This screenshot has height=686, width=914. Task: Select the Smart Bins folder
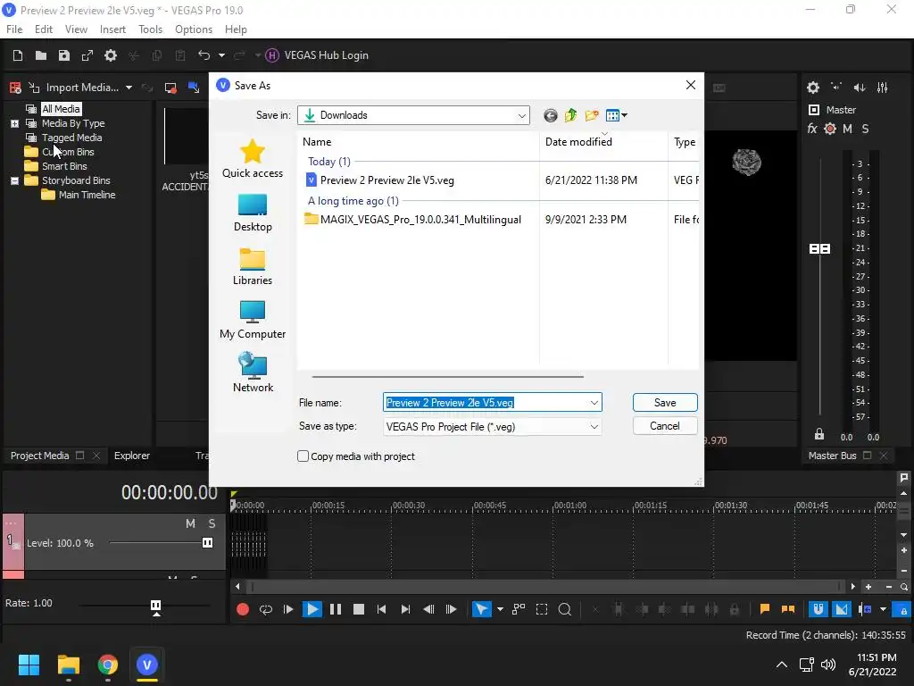[64, 166]
